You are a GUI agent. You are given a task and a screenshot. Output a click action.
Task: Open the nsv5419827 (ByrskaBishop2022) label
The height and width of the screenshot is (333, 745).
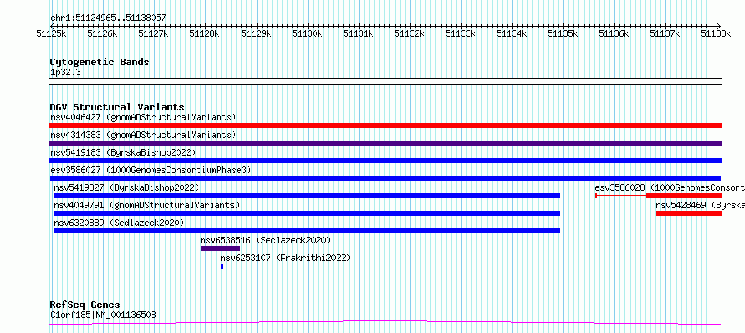[x=126, y=187]
